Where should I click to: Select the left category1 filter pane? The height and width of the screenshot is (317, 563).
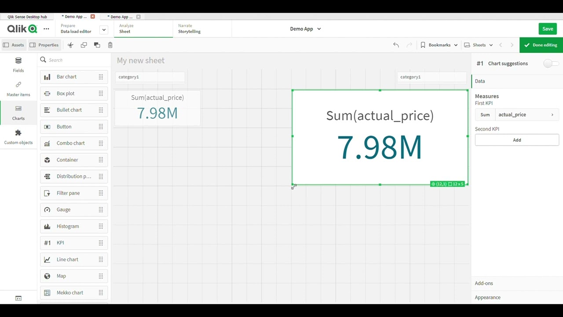click(150, 77)
